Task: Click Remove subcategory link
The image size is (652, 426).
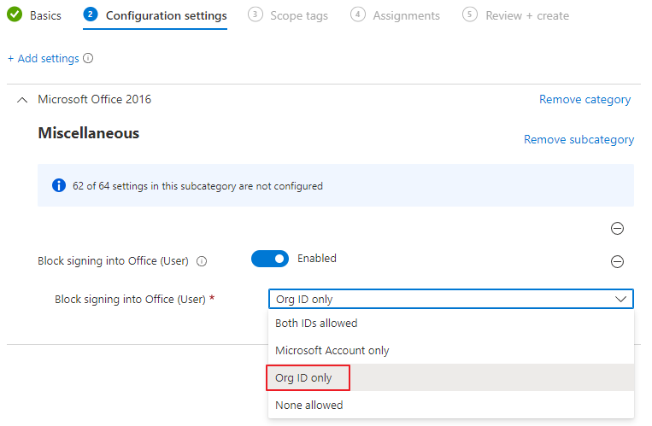Action: coord(579,140)
